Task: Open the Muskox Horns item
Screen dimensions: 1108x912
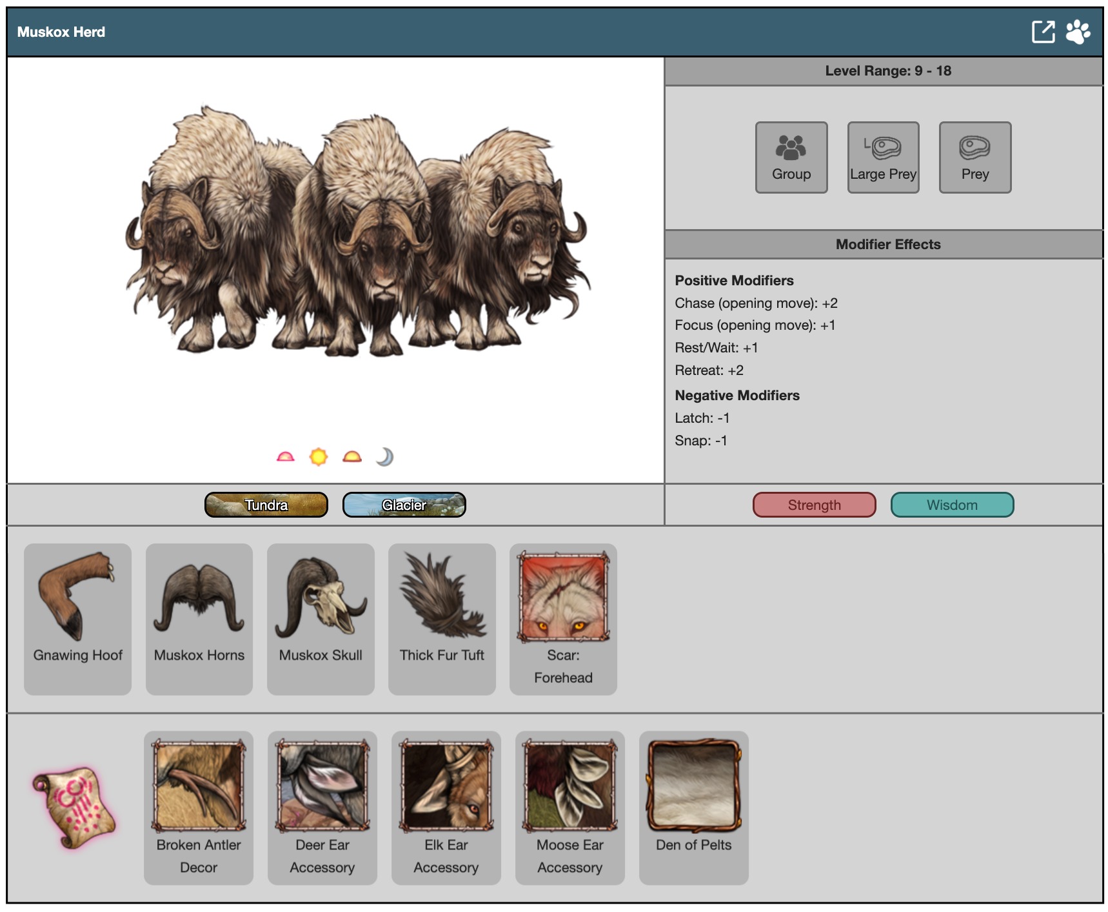Action: pos(199,618)
